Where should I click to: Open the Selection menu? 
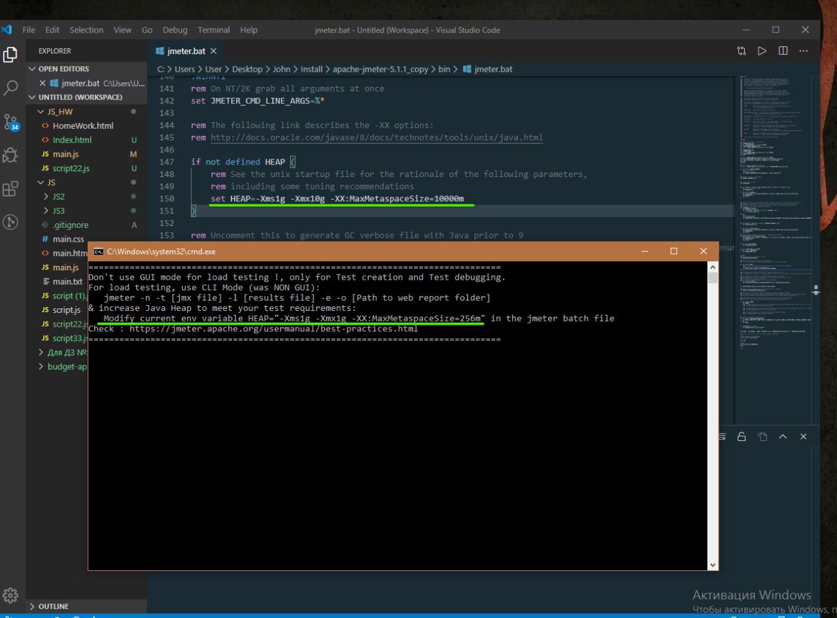(x=86, y=30)
